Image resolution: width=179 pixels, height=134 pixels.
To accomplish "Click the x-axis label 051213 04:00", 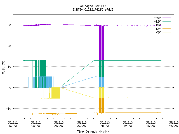I will [x=81, y=125].
